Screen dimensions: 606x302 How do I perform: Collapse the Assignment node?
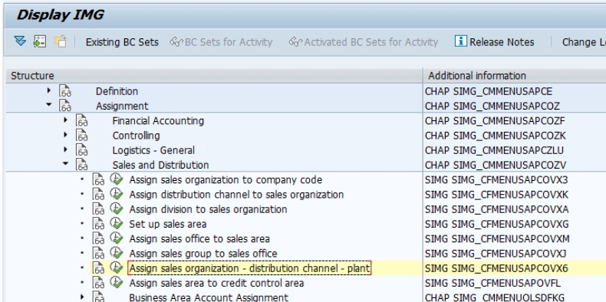pyautogui.click(x=48, y=105)
